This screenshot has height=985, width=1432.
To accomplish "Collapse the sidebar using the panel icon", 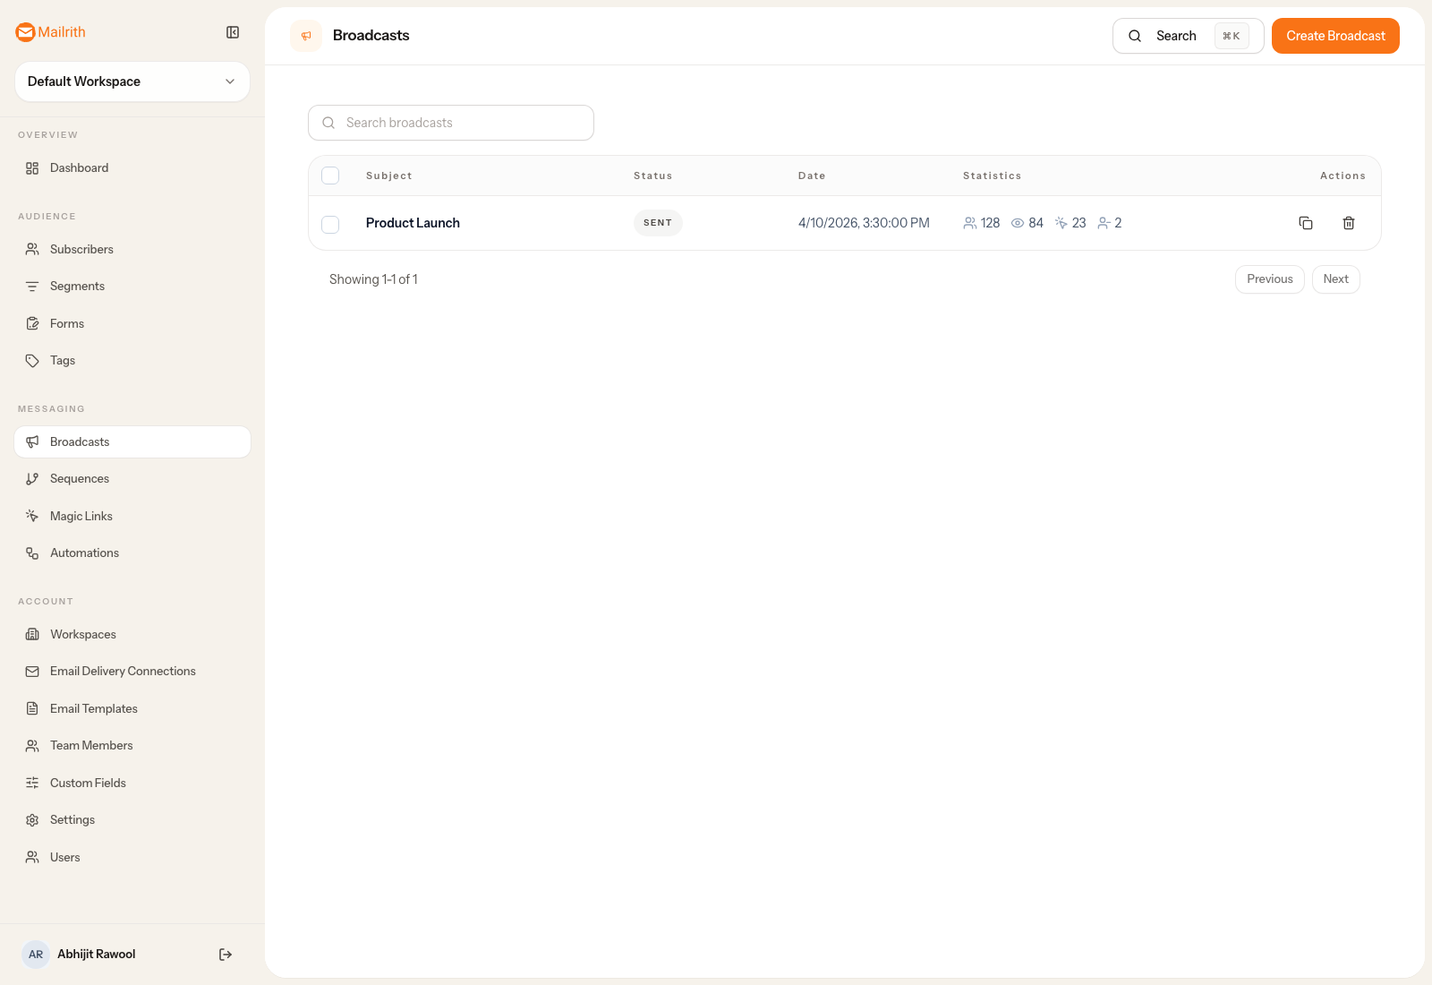I will click(x=233, y=32).
